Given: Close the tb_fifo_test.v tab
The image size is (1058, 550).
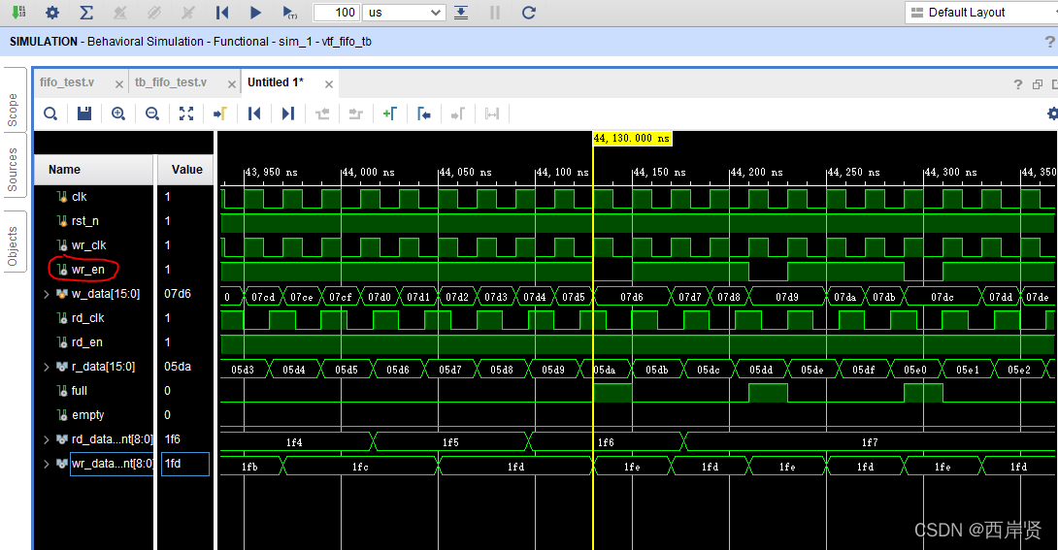Looking at the screenshot, I should tap(231, 84).
